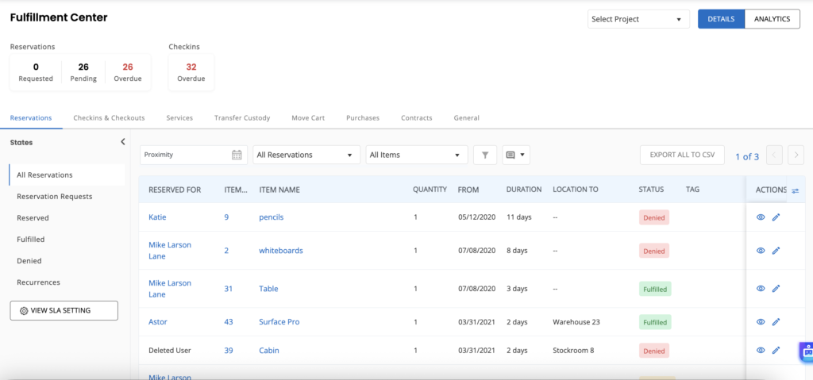Switch to the Checkins & Checkouts tab

point(109,118)
